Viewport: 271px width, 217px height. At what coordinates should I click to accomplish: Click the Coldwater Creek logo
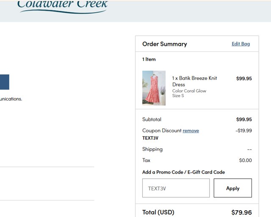click(x=62, y=6)
